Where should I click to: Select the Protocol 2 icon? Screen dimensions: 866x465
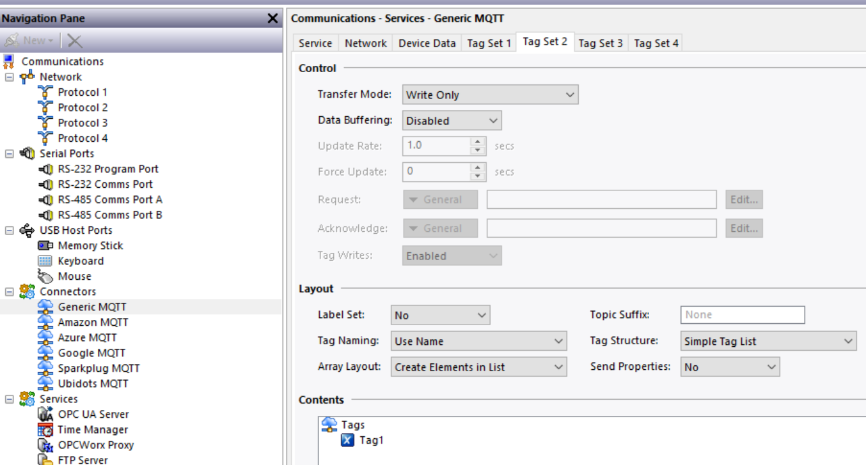[45, 107]
